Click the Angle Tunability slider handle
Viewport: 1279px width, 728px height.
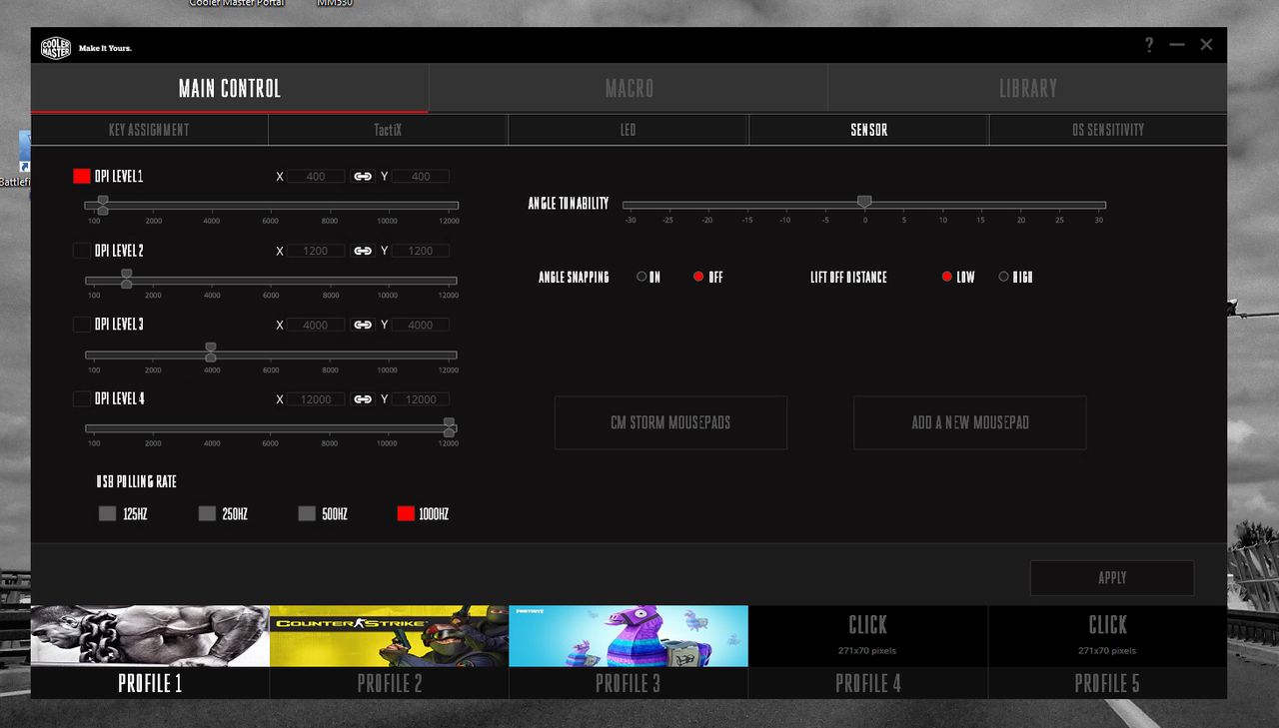point(864,203)
